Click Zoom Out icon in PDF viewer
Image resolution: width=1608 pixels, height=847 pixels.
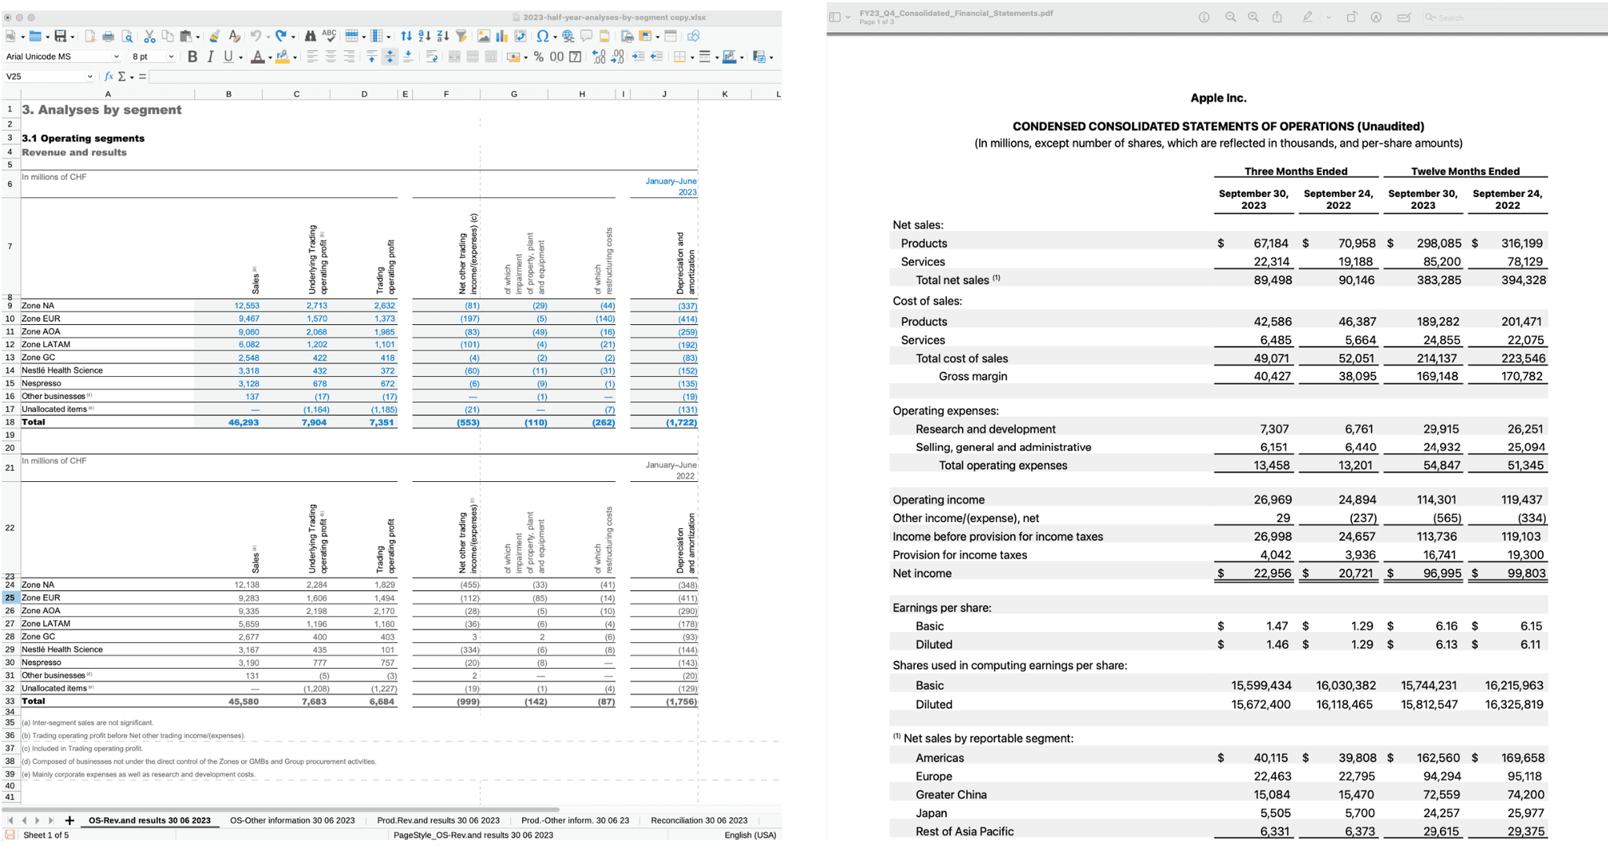point(1230,17)
